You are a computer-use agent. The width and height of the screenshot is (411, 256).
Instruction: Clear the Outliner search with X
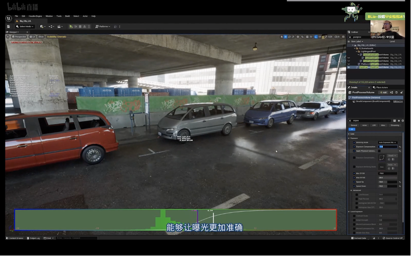pos(350,37)
